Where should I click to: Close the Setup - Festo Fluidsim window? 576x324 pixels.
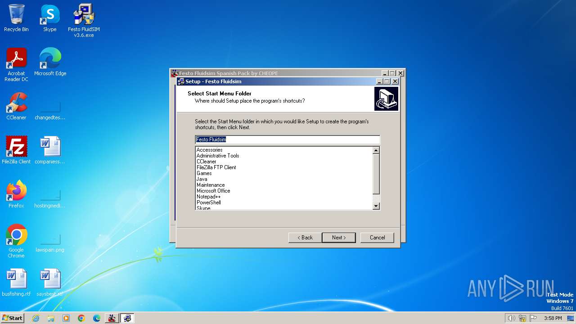click(x=395, y=81)
